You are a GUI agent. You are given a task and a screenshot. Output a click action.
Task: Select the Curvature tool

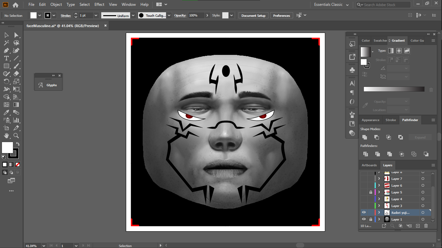[x=16, y=50]
